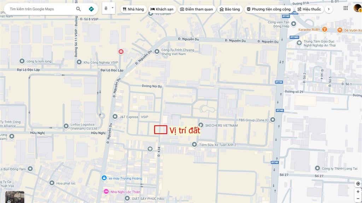Open the directions icon next to search
Viewport: 362px width, 203px height.
(x=91, y=8)
